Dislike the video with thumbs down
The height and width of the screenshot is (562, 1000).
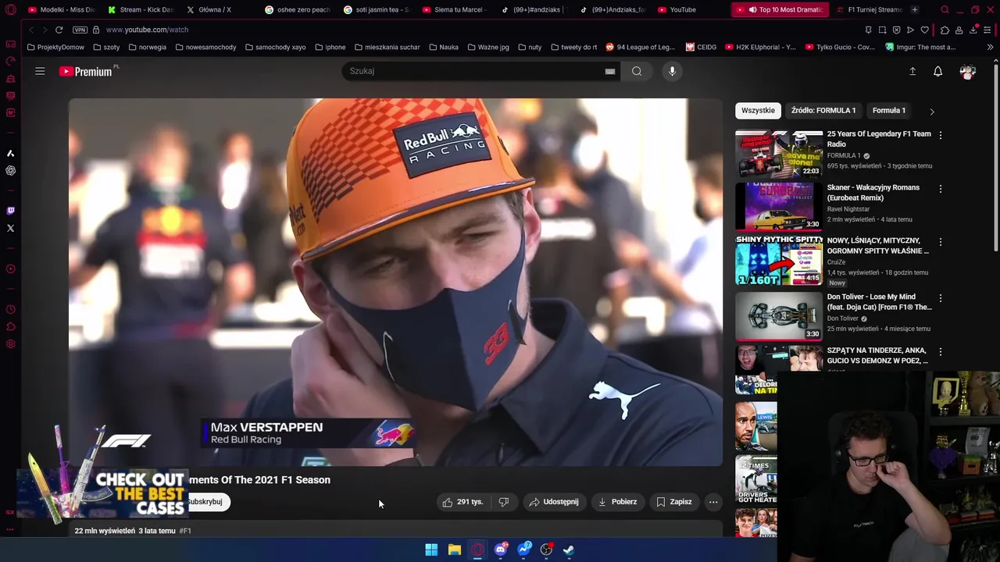point(504,502)
